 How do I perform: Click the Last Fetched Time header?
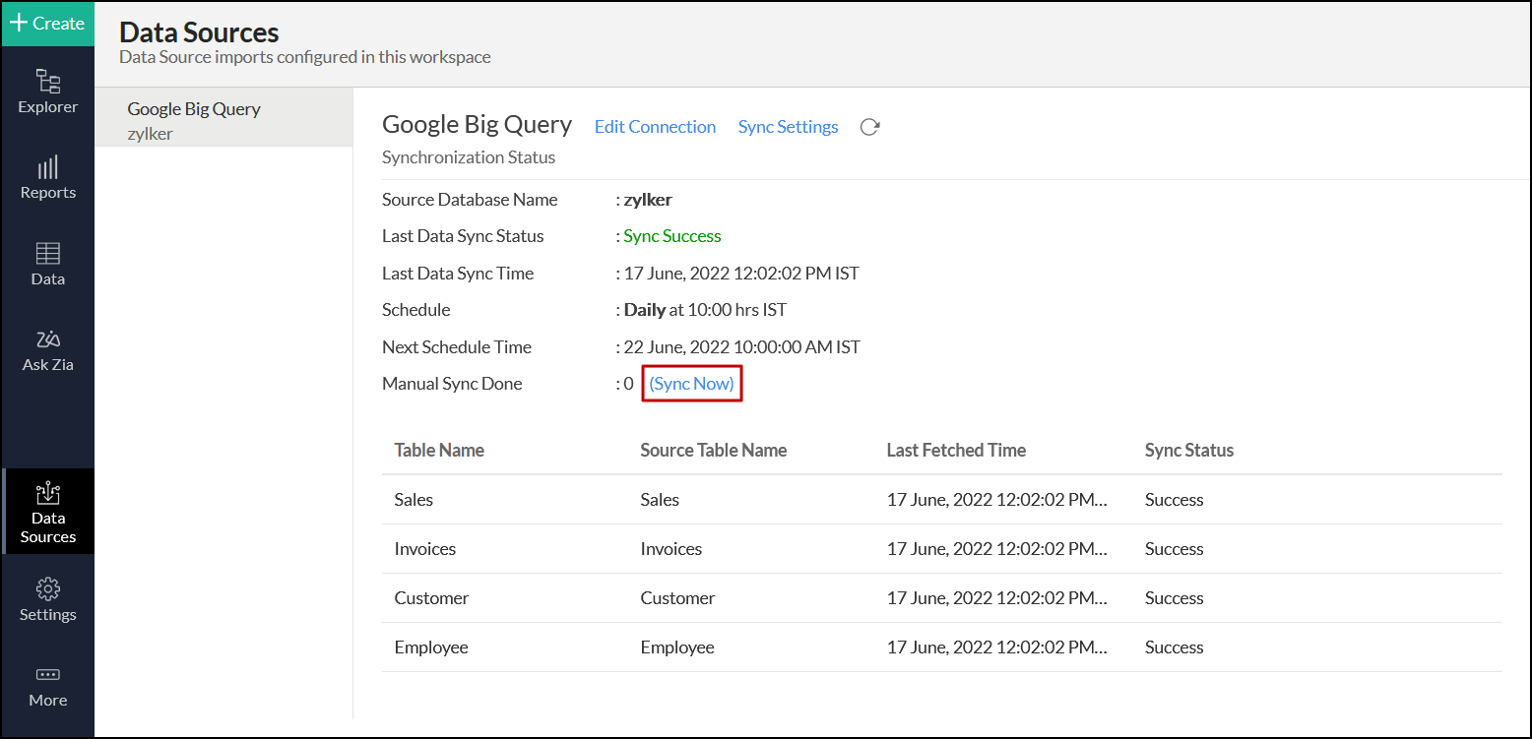(956, 451)
